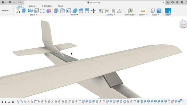Expand the MODIFY menu
This screenshot has height=105, width=187.
75,15
